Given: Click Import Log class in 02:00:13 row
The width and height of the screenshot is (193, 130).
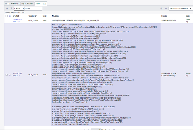Looking at the screenshot, I should 188,74.
